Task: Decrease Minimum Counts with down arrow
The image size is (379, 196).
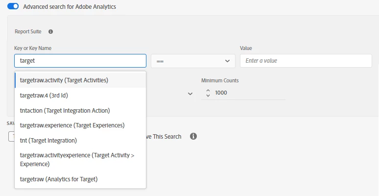Action: point(208,96)
